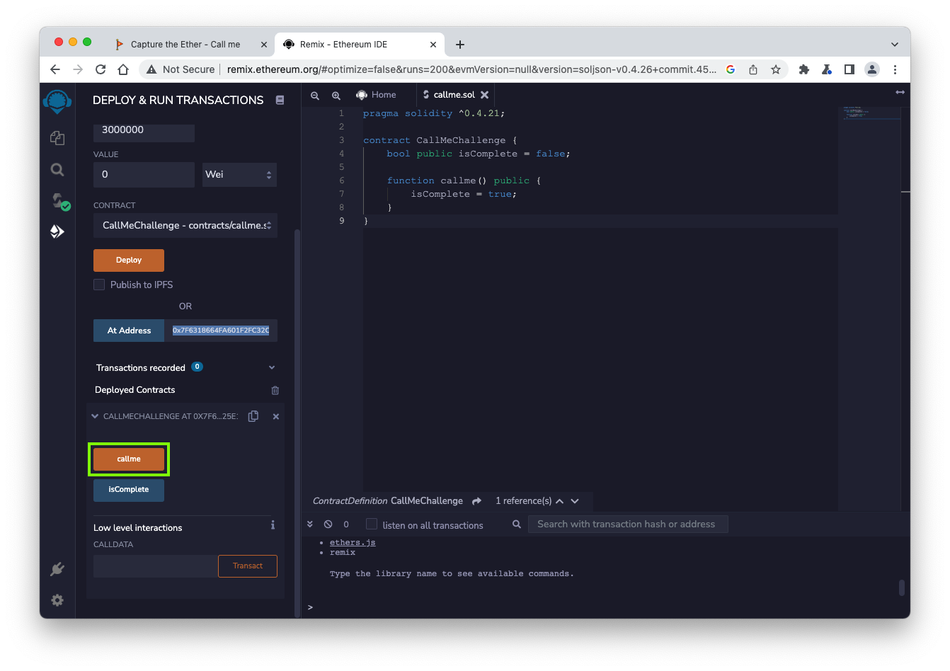This screenshot has height=671, width=950.
Task: Switch to the Home editor tab
Action: click(377, 95)
